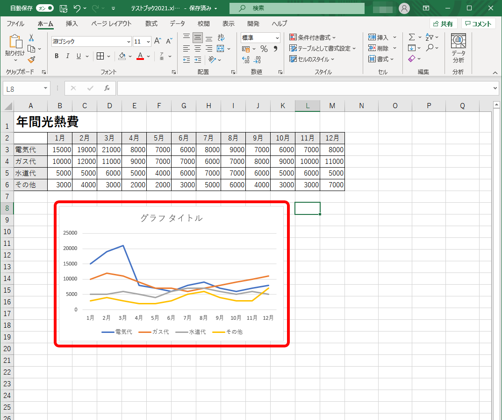Click the Comment (コメント) button

[478, 24]
